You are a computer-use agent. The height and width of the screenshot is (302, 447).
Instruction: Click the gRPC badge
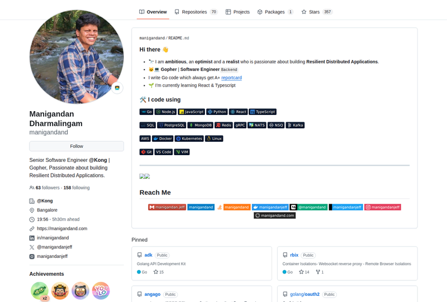[x=240, y=125]
